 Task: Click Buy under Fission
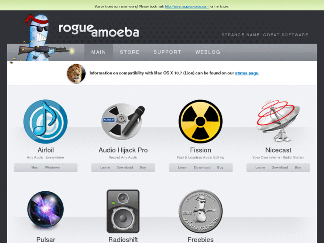click(x=220, y=167)
